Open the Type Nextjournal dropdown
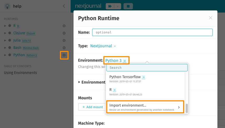The image size is (225, 128). point(103,46)
